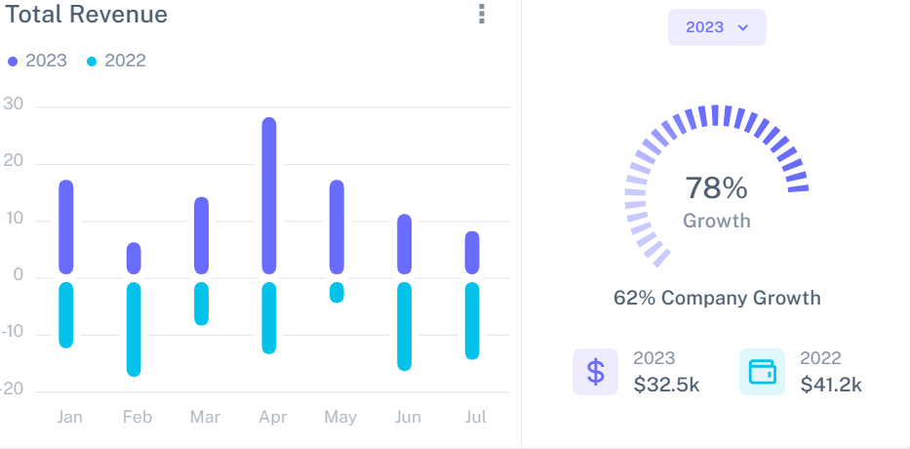The height and width of the screenshot is (449, 910).
Task: Click the $41.2k revenue value
Action: (x=831, y=385)
